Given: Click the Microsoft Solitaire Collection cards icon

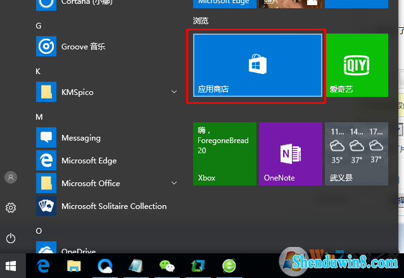Looking at the screenshot, I should [46, 206].
